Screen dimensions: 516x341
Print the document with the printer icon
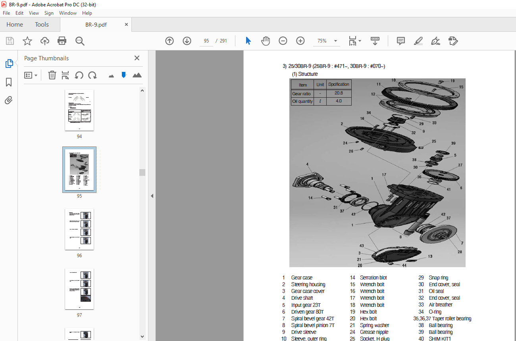coord(62,41)
